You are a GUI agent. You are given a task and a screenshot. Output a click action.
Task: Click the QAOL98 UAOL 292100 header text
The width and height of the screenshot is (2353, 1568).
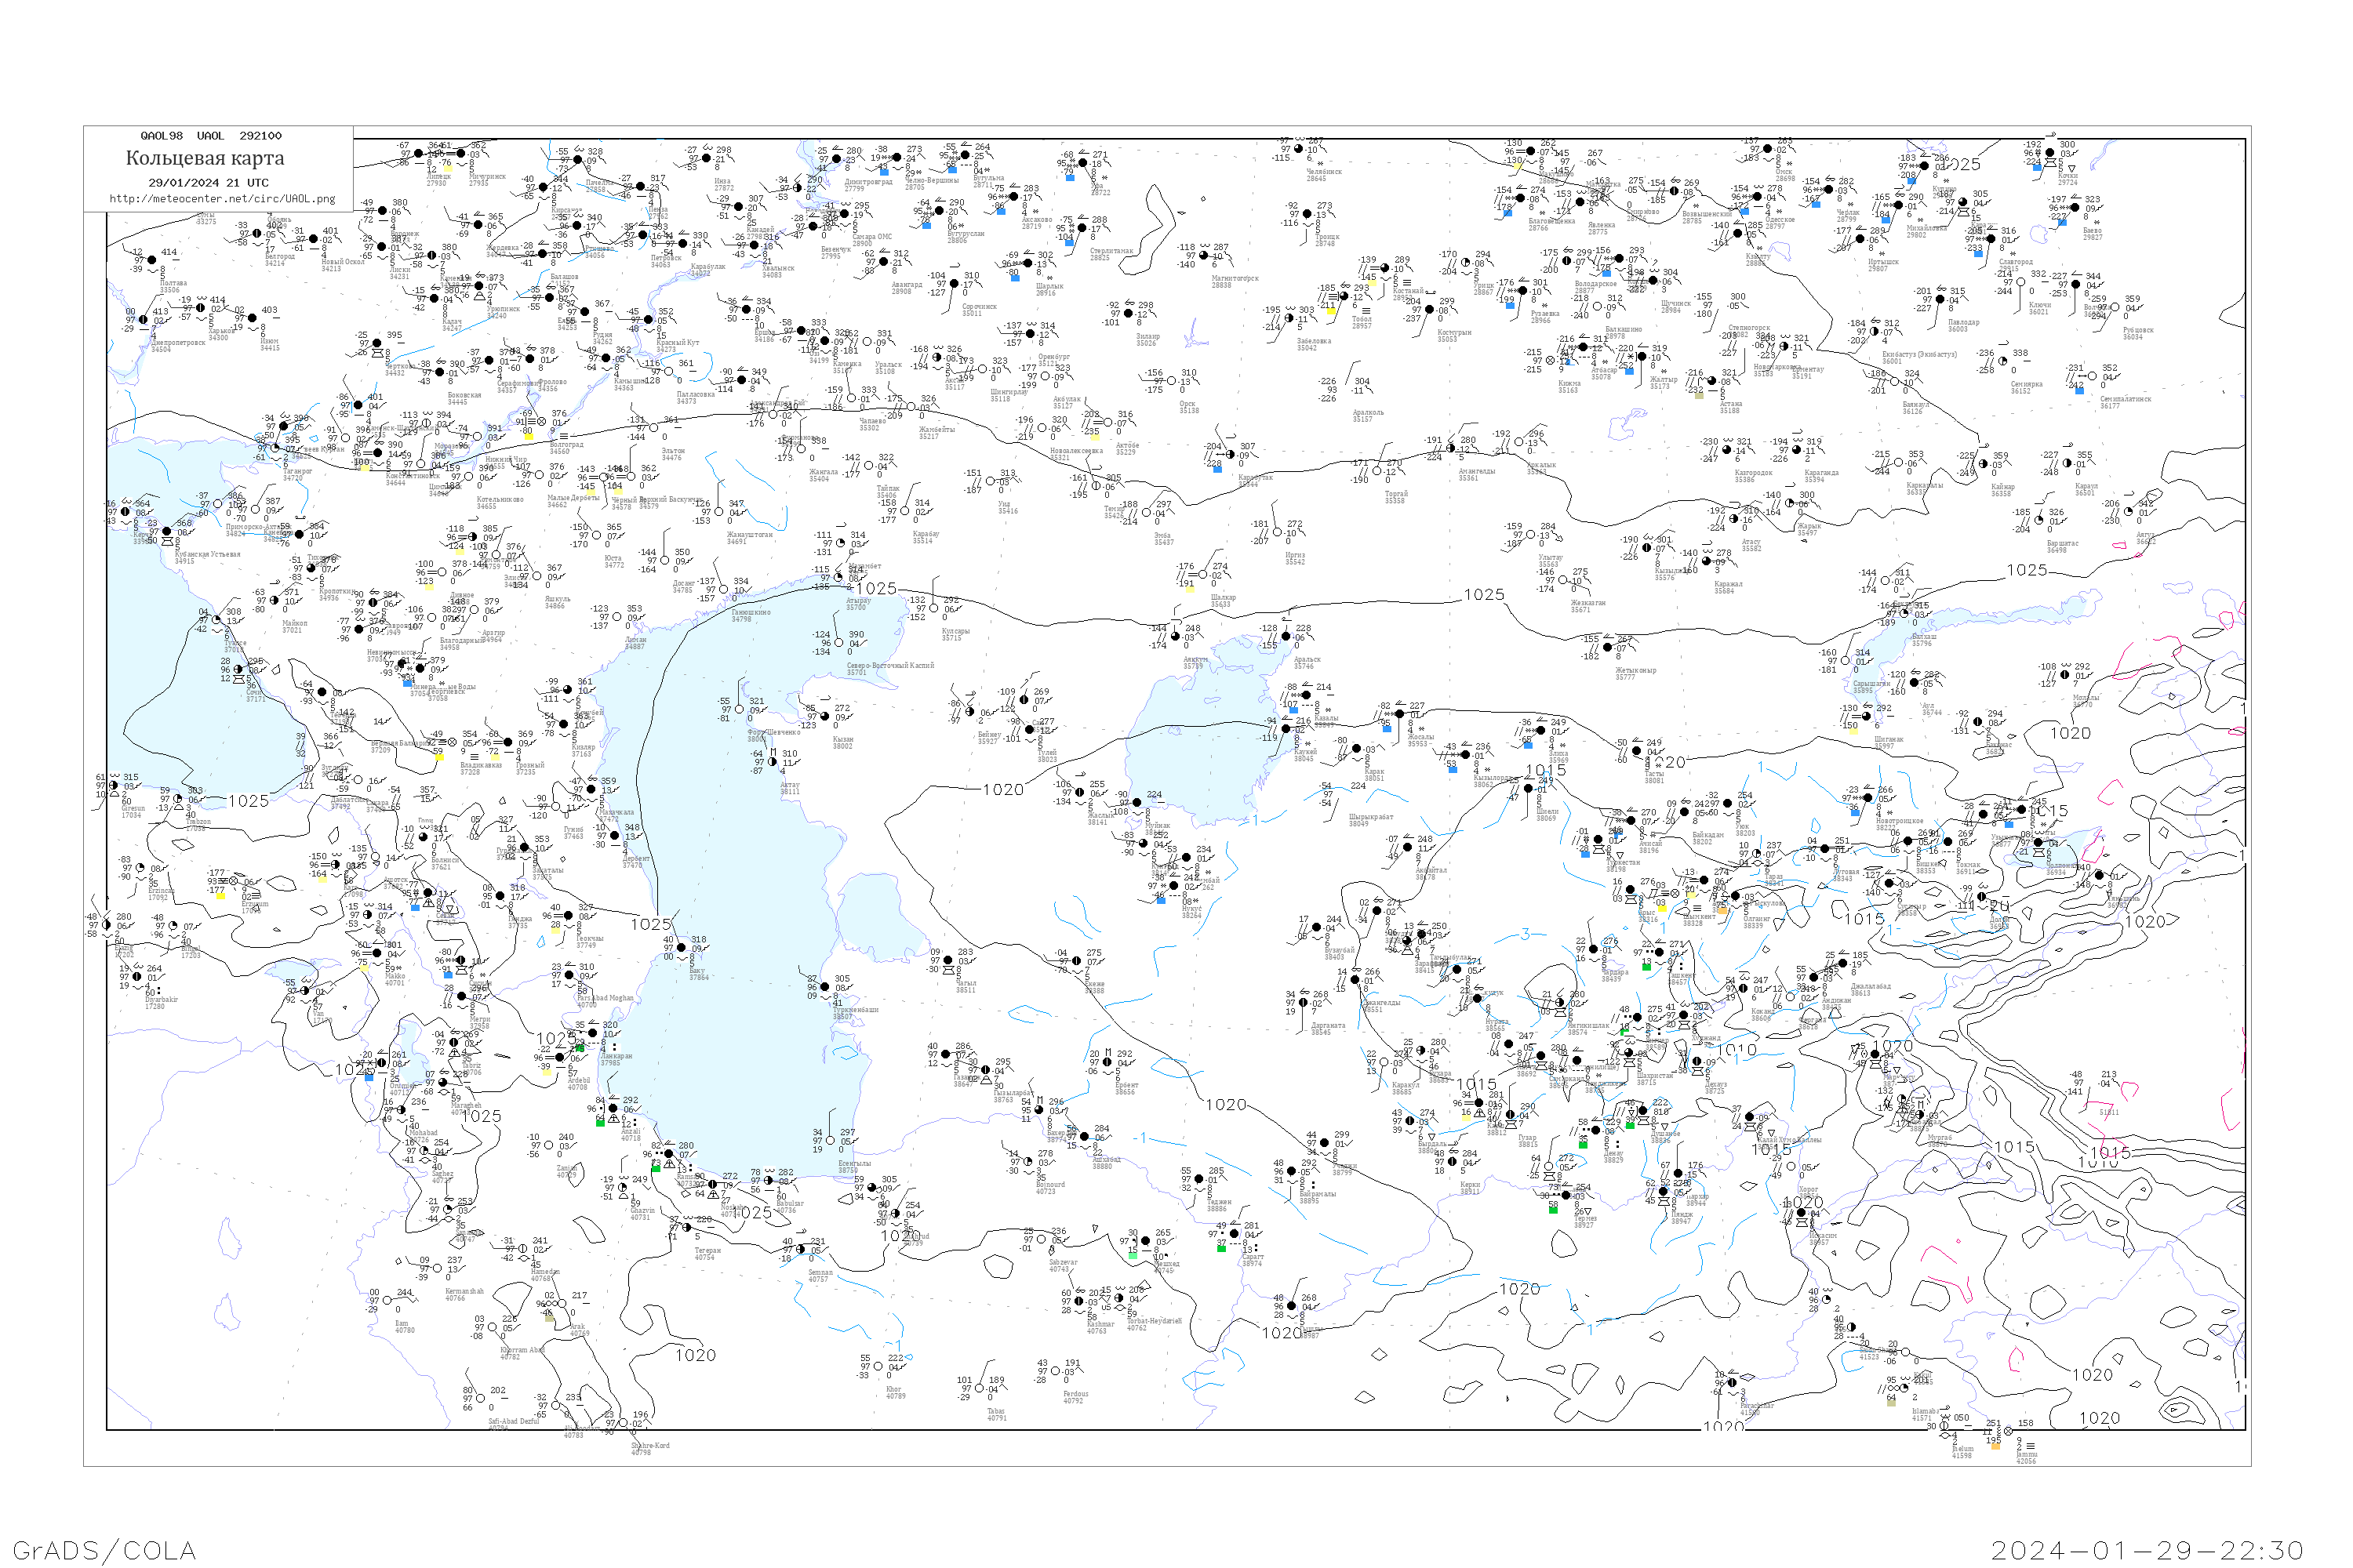(x=210, y=136)
